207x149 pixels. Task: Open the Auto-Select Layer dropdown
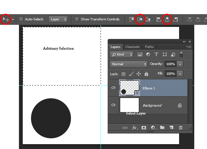58,19
